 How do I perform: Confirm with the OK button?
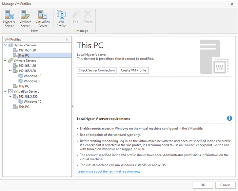tap(203, 185)
